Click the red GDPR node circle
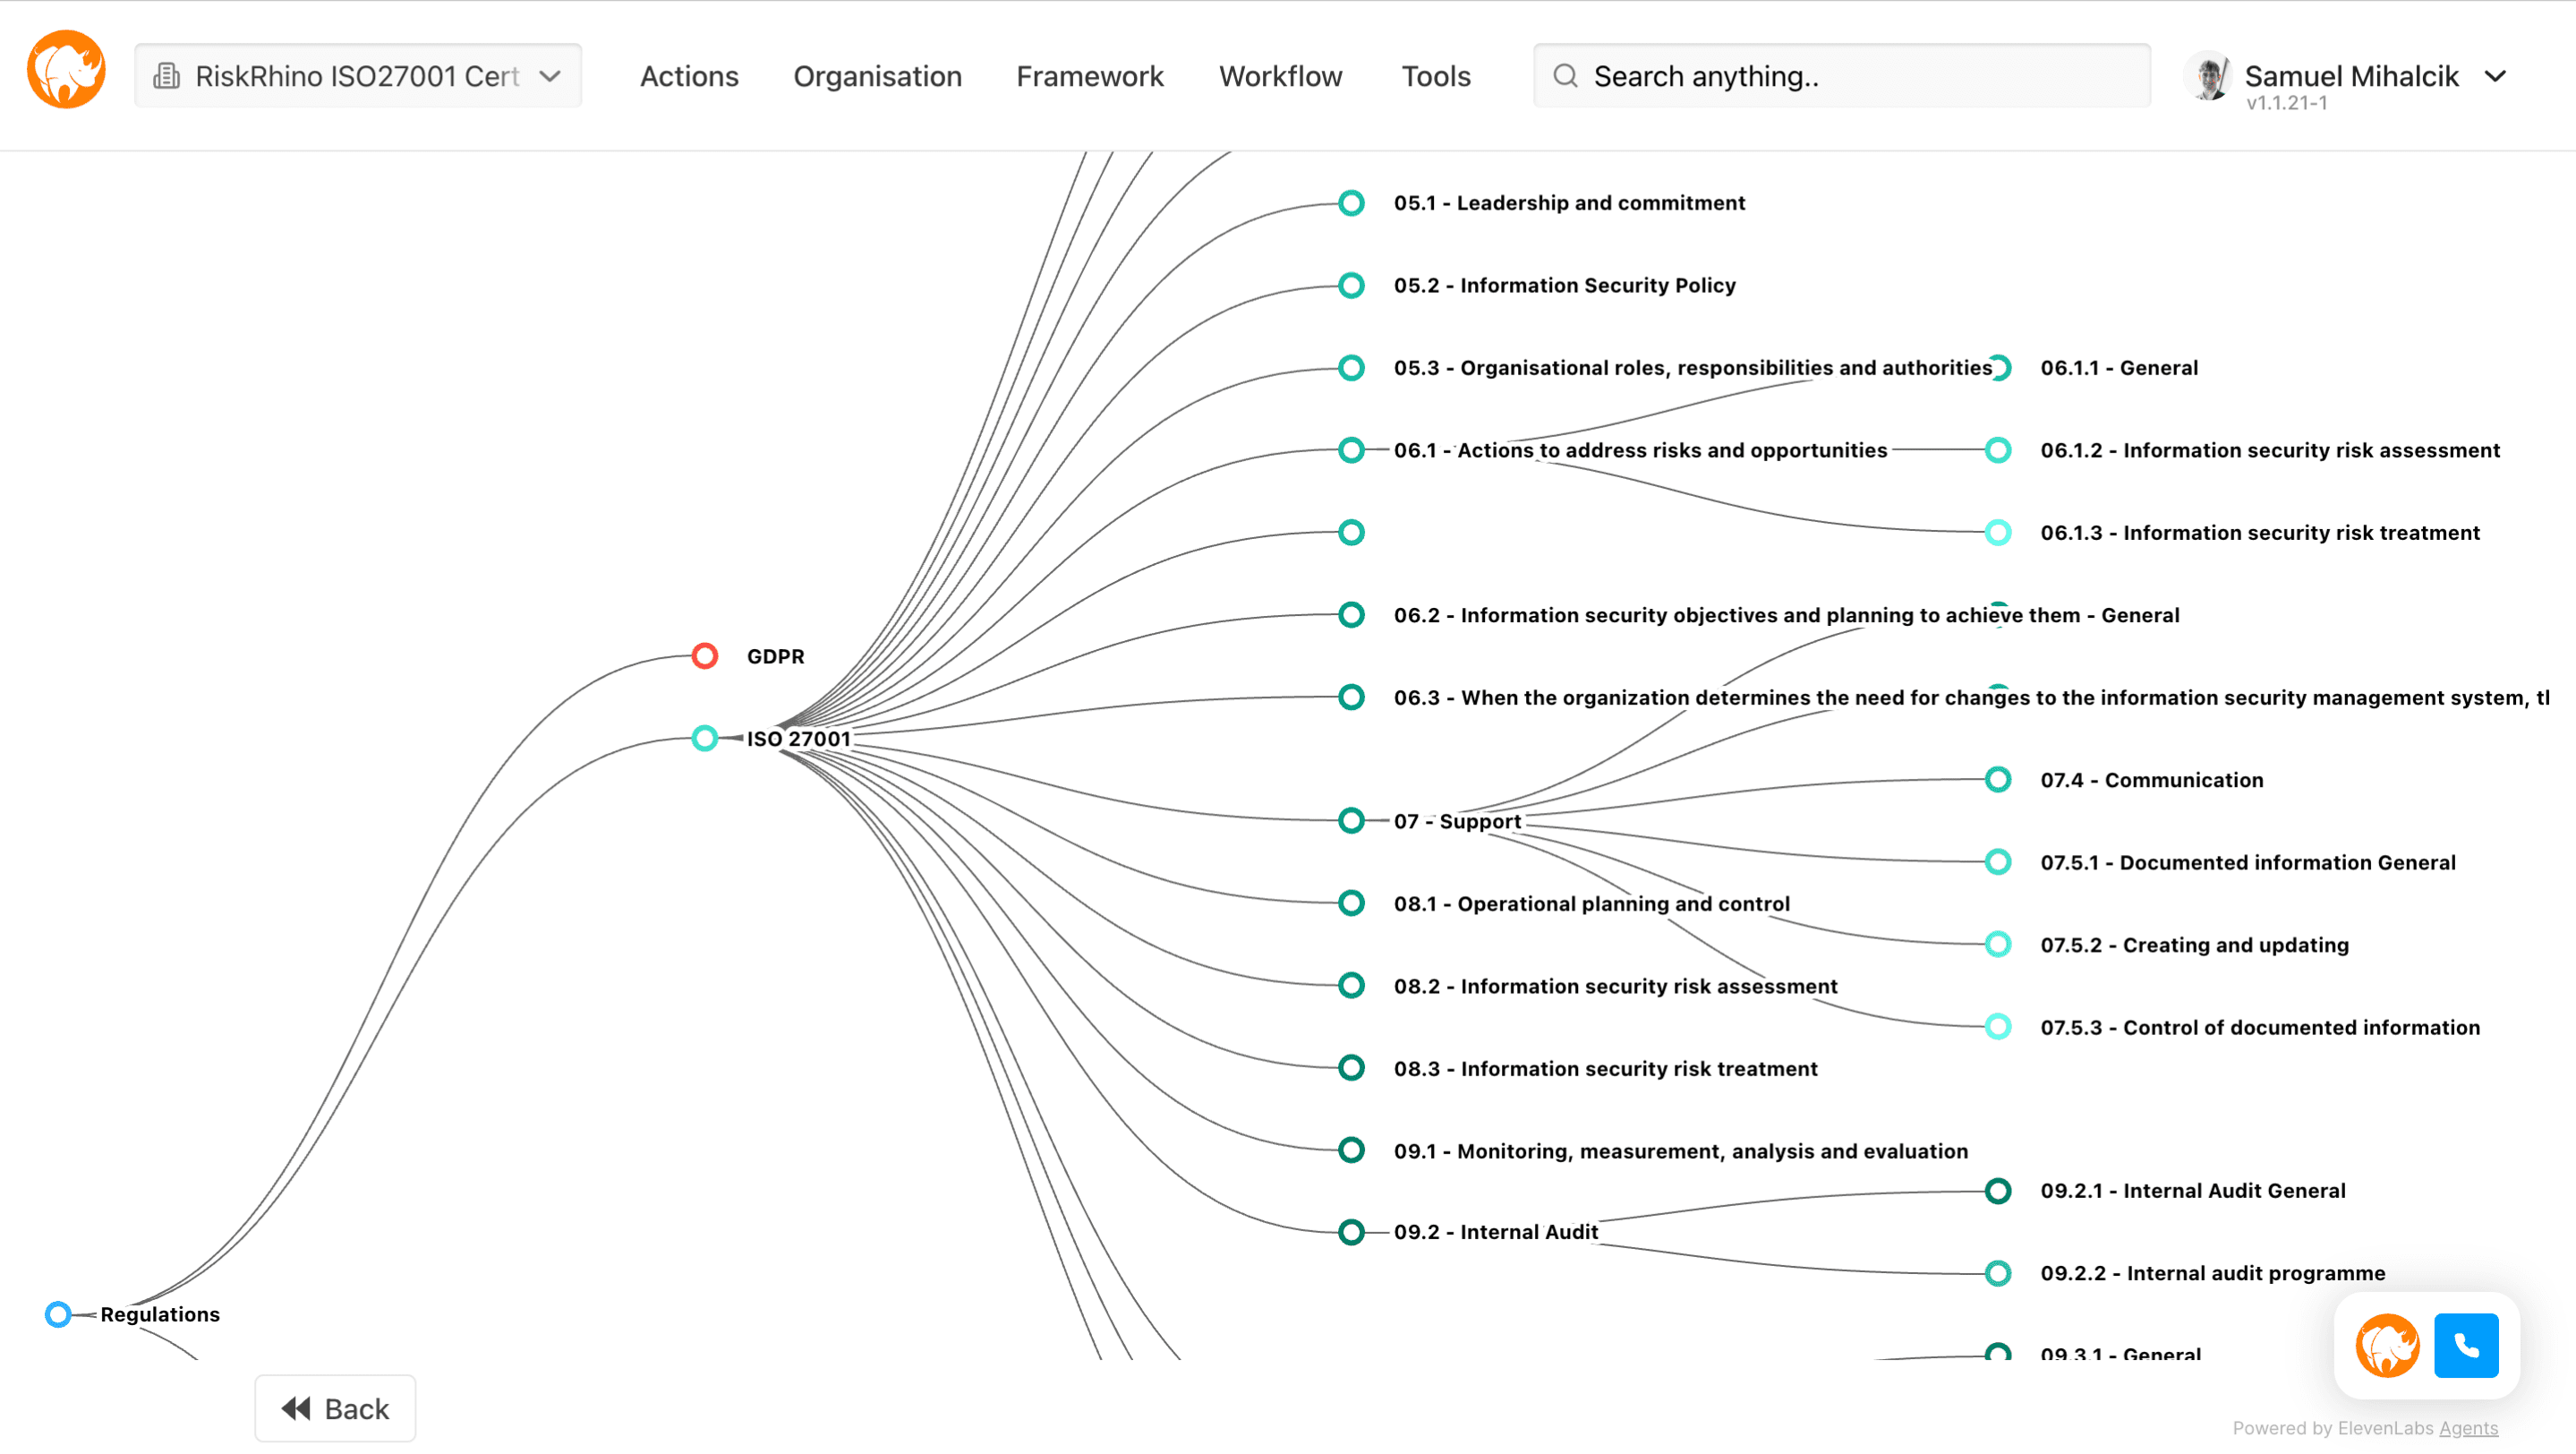Image resolution: width=2576 pixels, height=1454 pixels. click(x=705, y=656)
